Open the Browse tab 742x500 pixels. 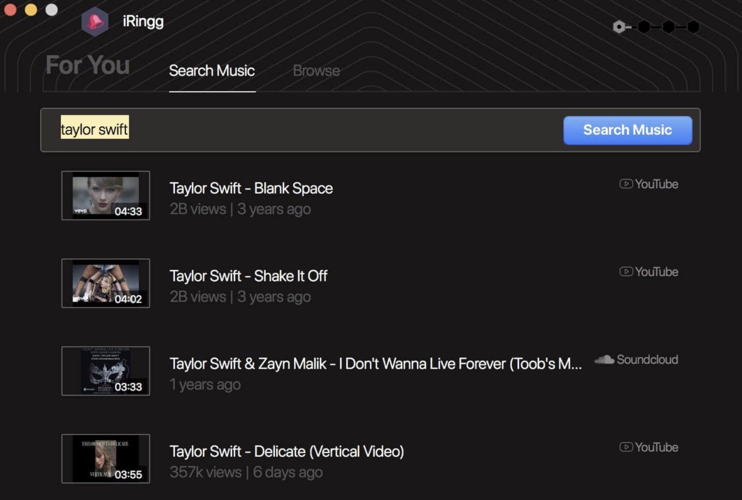tap(316, 71)
